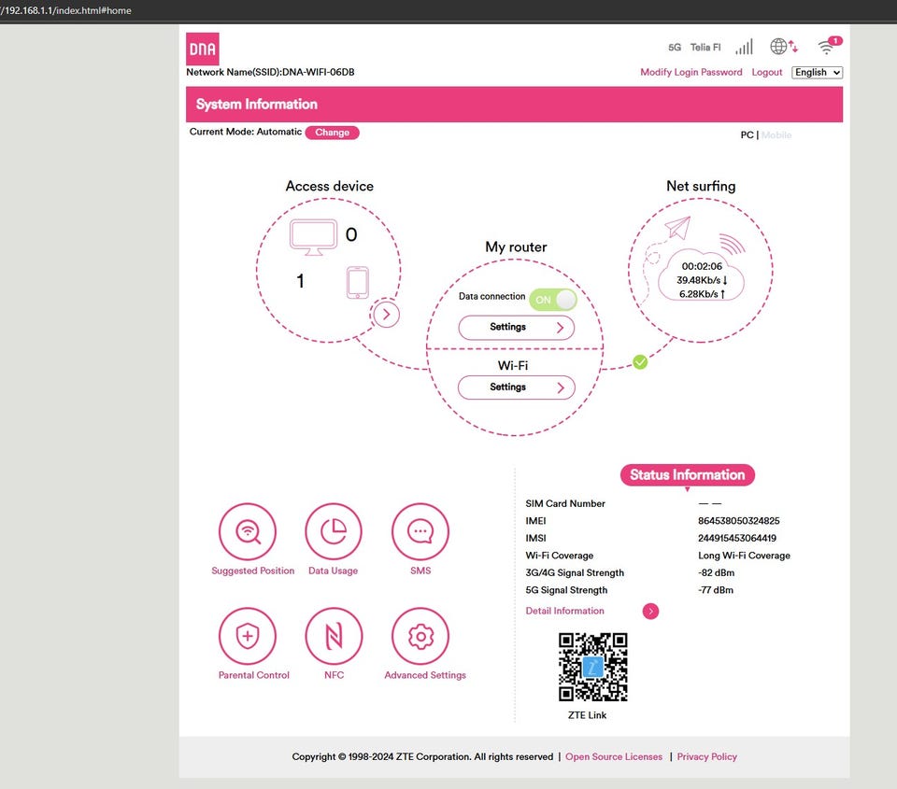Viewport: 897px width, 789px height.
Task: Click the SIM Card Number label
Action: pyautogui.click(x=565, y=503)
